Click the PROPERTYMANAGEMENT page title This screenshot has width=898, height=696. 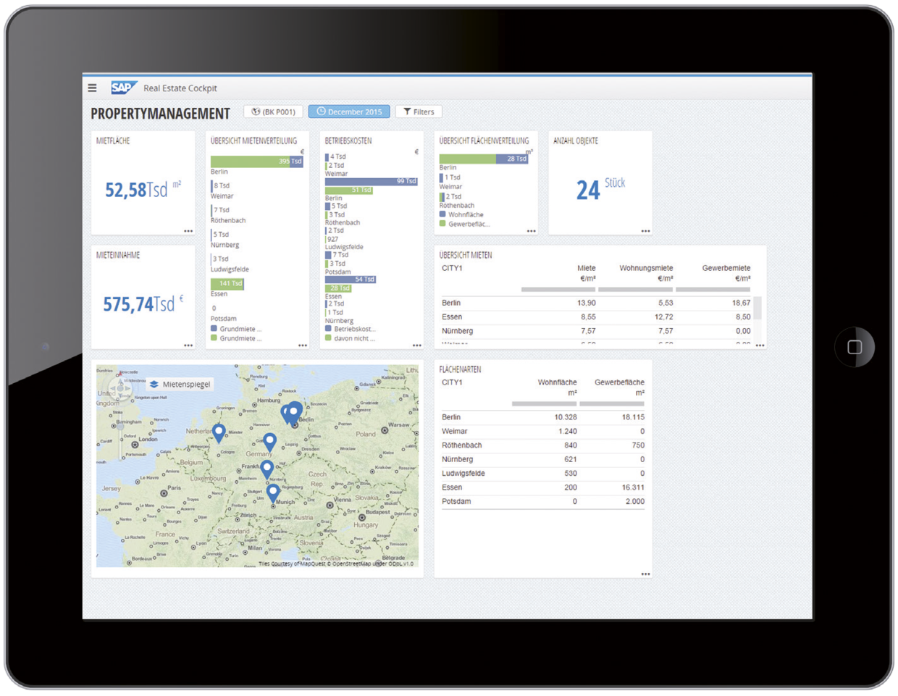160,114
